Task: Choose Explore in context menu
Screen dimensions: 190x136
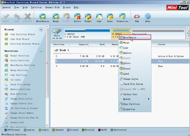Action: coord(135,53)
